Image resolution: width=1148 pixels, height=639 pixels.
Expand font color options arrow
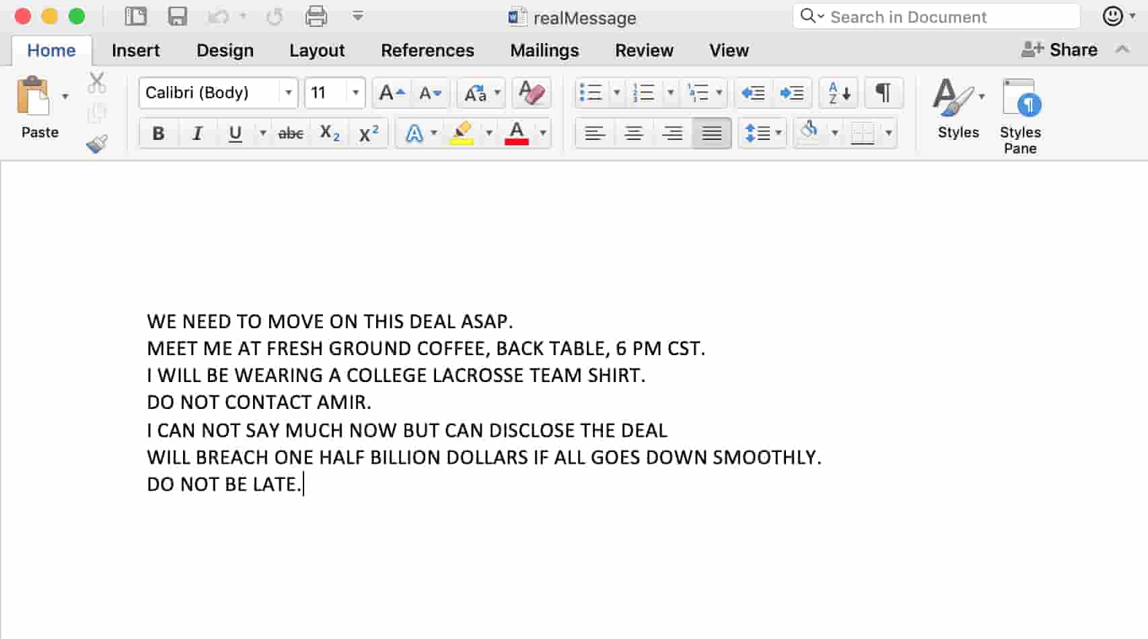[x=543, y=133]
